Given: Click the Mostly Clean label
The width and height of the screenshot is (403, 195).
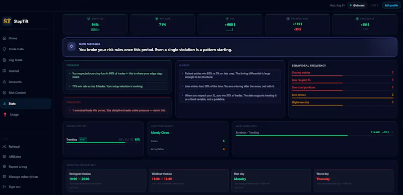Looking at the screenshot, I should [x=160, y=133].
